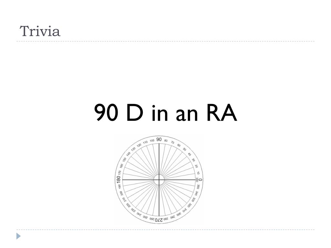The width and height of the screenshot is (331, 248).
Task: Click the large 0 label on protractor
Action: pyautogui.click(x=200, y=180)
